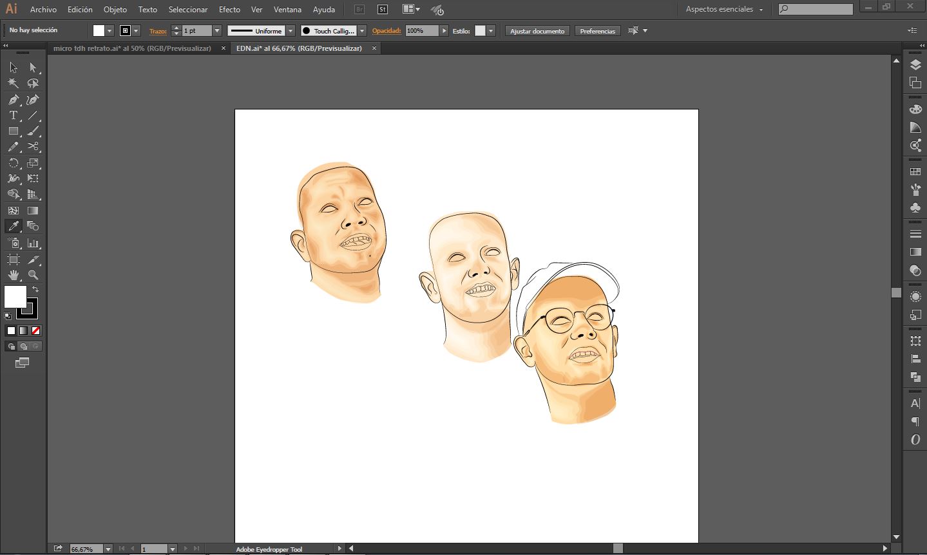
Task: Choose the Gradient tool
Action: [x=33, y=211]
